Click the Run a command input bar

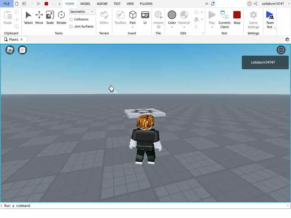pyautogui.click(x=145, y=206)
